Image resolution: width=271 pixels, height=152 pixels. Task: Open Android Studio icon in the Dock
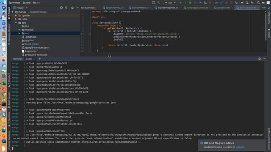point(4,100)
